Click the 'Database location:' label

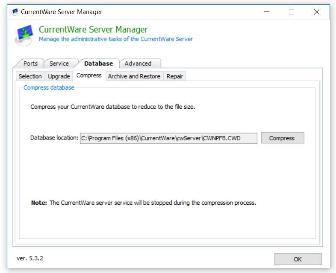[x=54, y=138]
